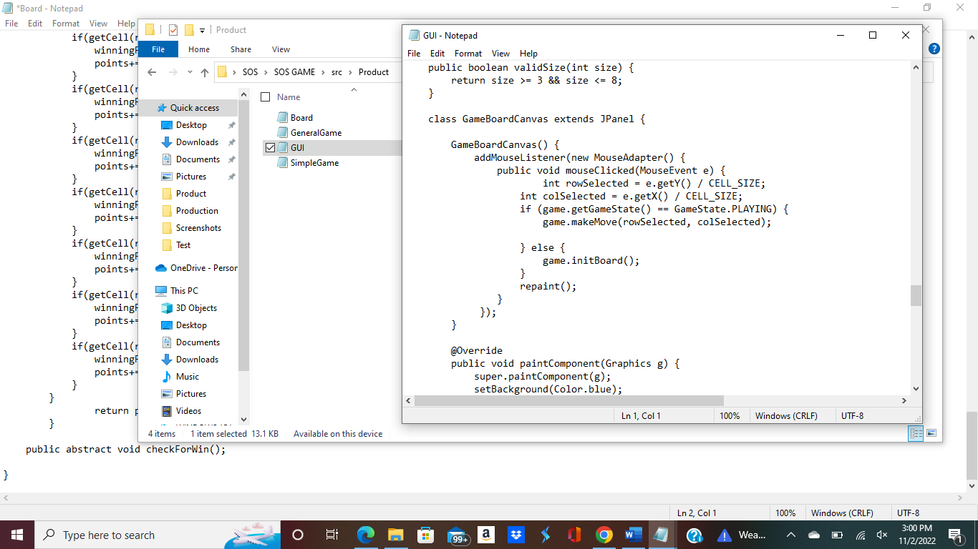Switch to the View tab in File Explorer
Screen dimensions: 978x549
click(x=281, y=49)
